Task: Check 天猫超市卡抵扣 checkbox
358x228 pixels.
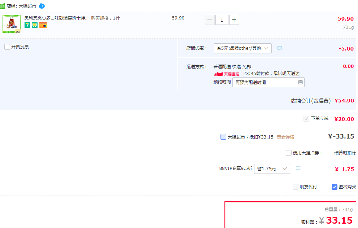Action: point(223,137)
